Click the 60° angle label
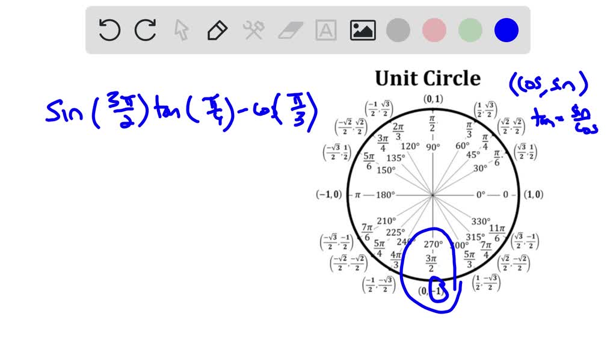This screenshot has width=616, height=337. 463,146
